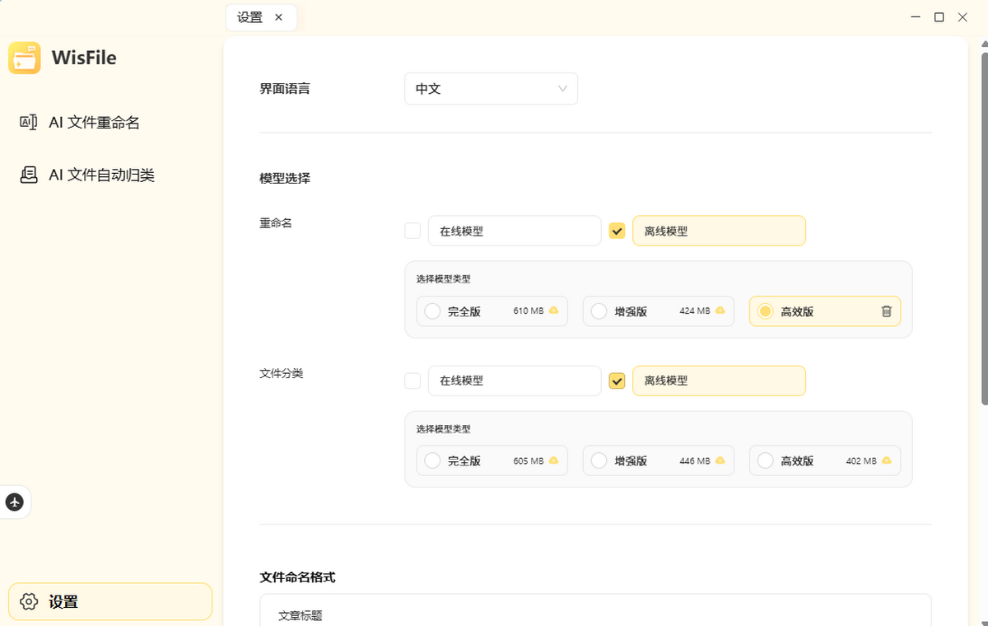Delete the downloaded 高效版 rename model via trash icon
Screen dimensions: 988x626
click(886, 311)
